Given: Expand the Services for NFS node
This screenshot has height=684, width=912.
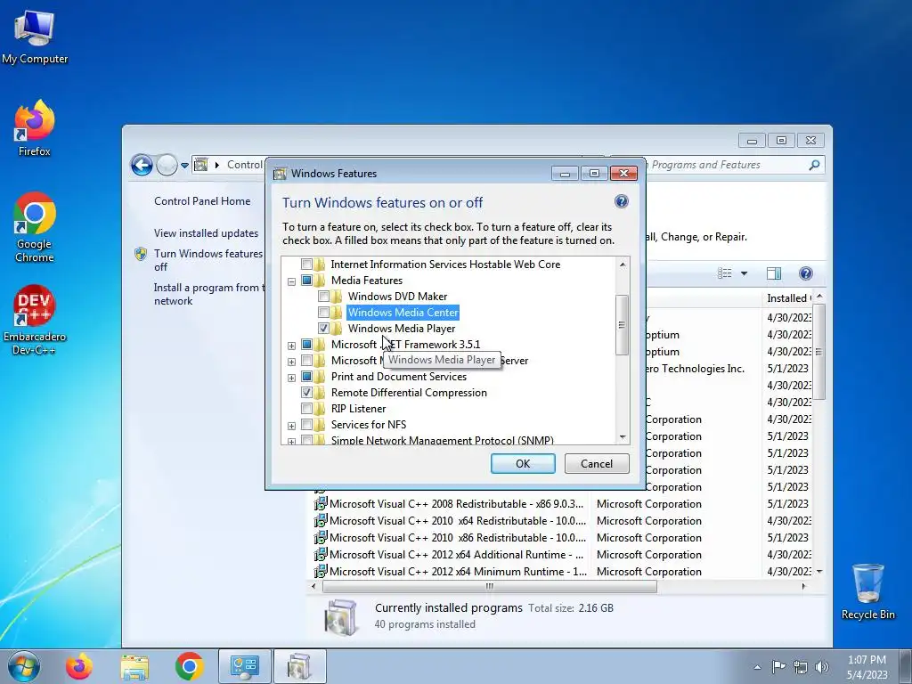Looking at the screenshot, I should pos(291,426).
